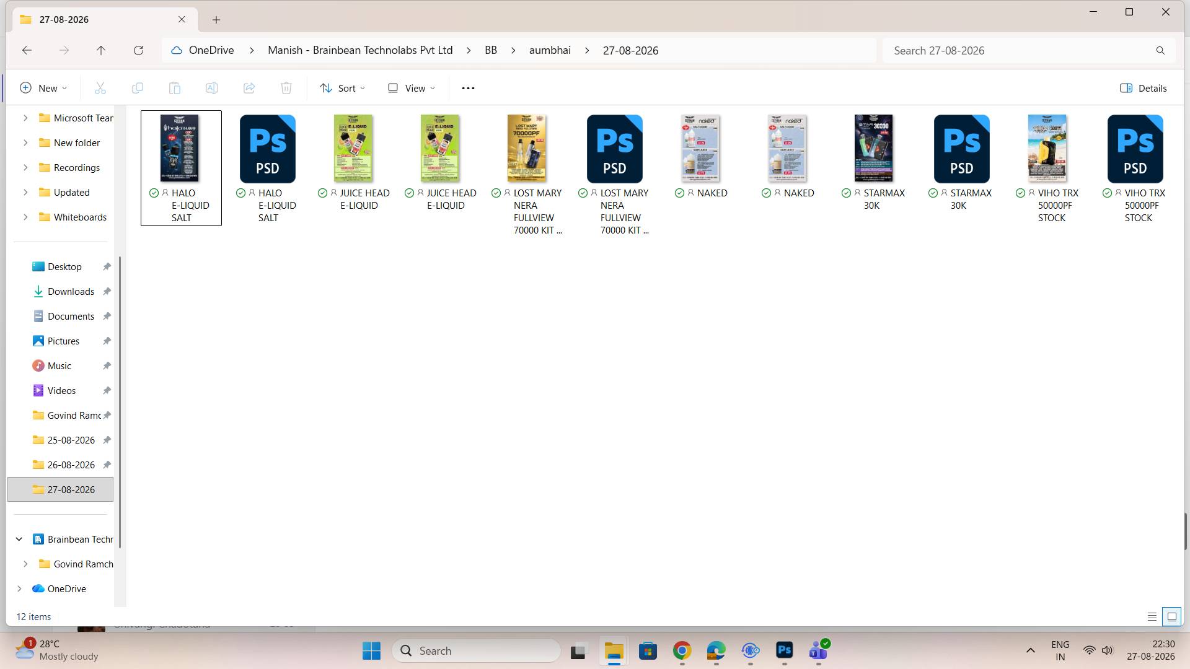
Task: Select aumbhai in the breadcrumb path
Action: pyautogui.click(x=550, y=50)
